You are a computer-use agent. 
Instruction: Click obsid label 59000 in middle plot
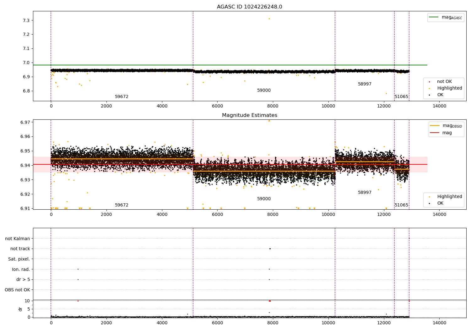pos(264,199)
